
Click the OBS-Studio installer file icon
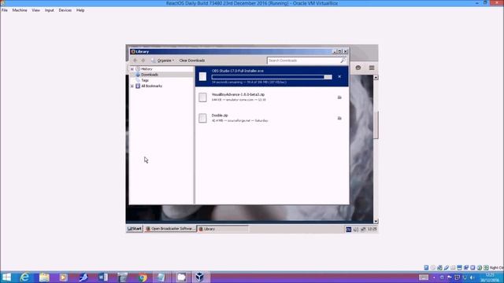pos(202,76)
